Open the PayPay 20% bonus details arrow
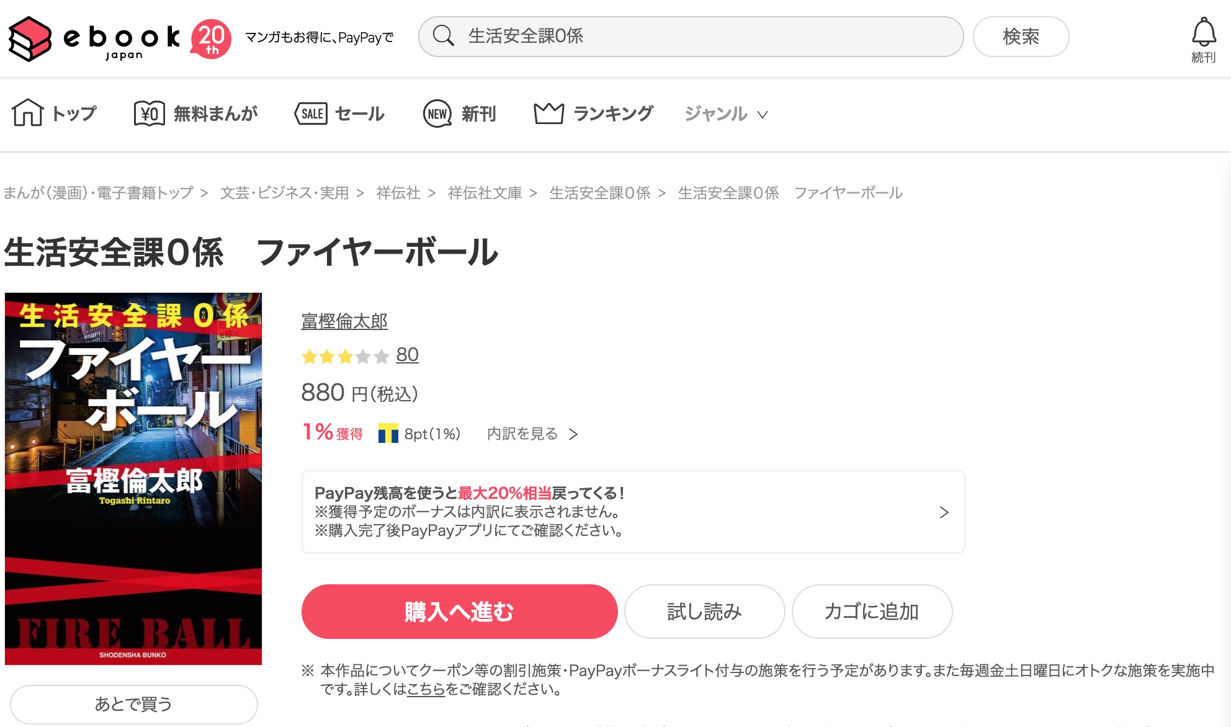 [944, 512]
